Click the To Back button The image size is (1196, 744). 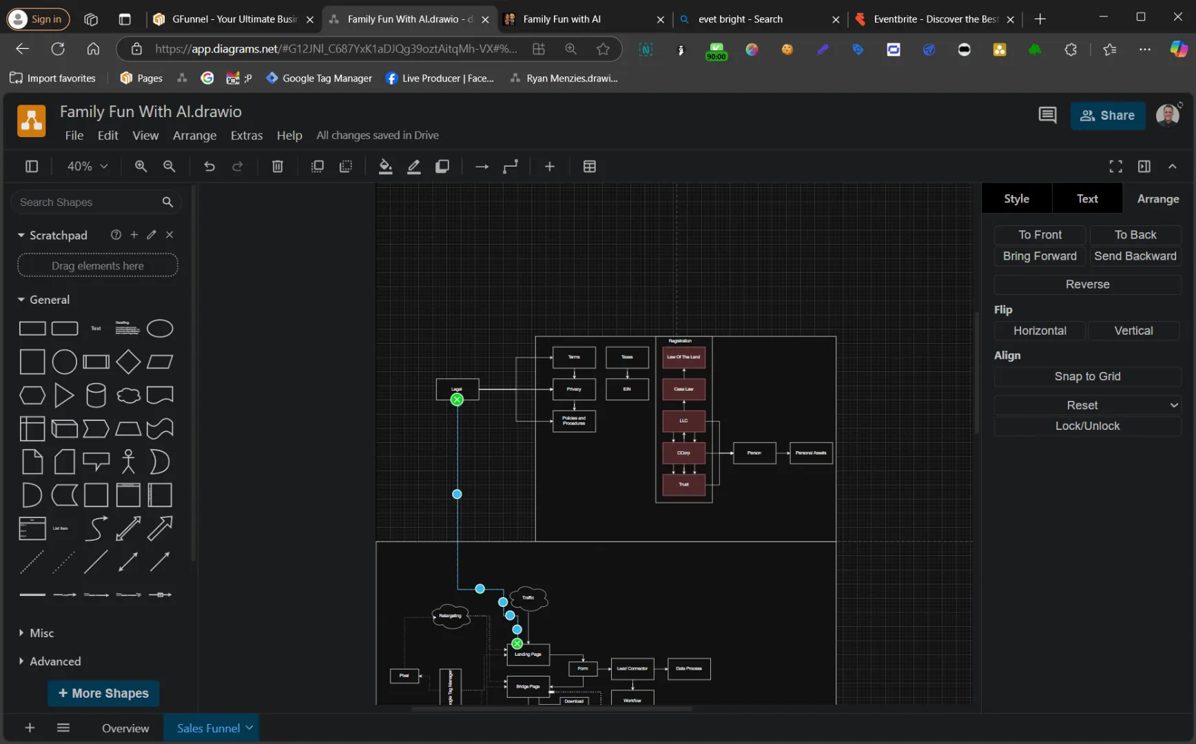click(1135, 235)
